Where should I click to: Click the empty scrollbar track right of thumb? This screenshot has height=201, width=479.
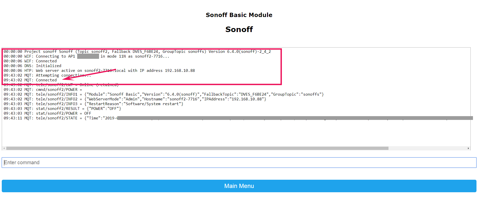click(427, 148)
